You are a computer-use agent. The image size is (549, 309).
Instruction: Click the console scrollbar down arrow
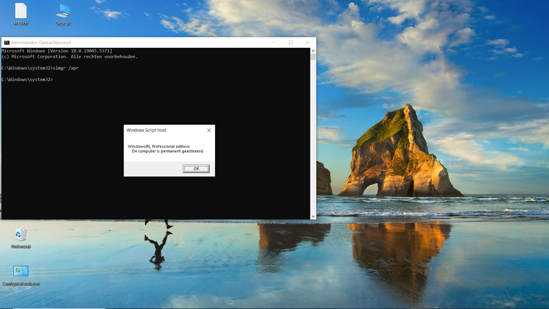pos(313,217)
